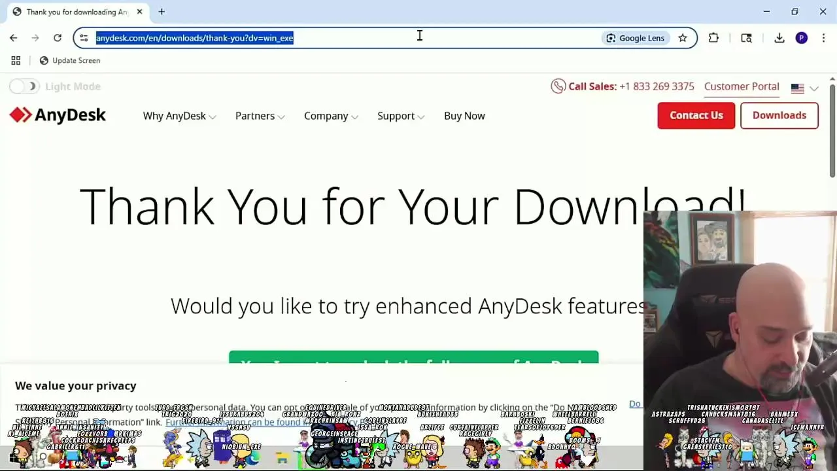The height and width of the screenshot is (471, 837).
Task: Open the language flag dropdown
Action: pyautogui.click(x=805, y=88)
